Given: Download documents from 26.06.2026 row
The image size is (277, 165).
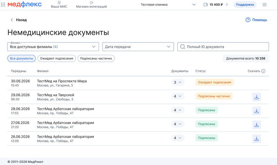Looking at the screenshot, I should pos(257,139).
